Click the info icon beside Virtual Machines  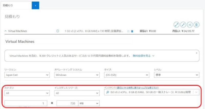(58, 31)
